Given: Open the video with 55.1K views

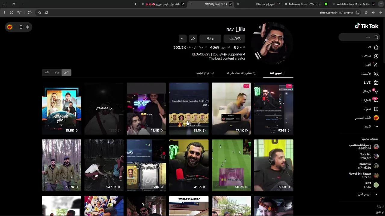Looking at the screenshot, I should [x=189, y=109].
